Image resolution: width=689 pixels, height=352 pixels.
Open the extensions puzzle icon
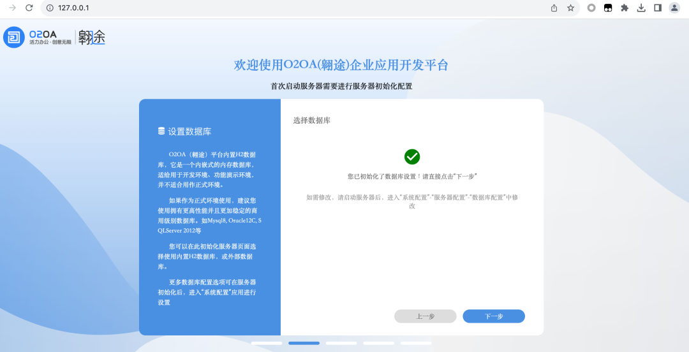click(x=625, y=8)
